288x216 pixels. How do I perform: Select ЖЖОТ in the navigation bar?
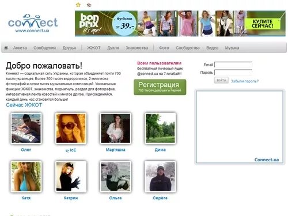(x=94, y=48)
